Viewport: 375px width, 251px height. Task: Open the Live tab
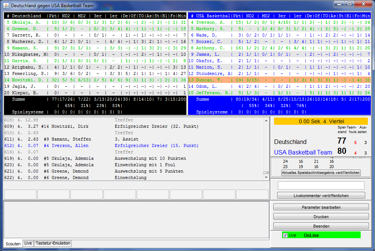point(28,243)
